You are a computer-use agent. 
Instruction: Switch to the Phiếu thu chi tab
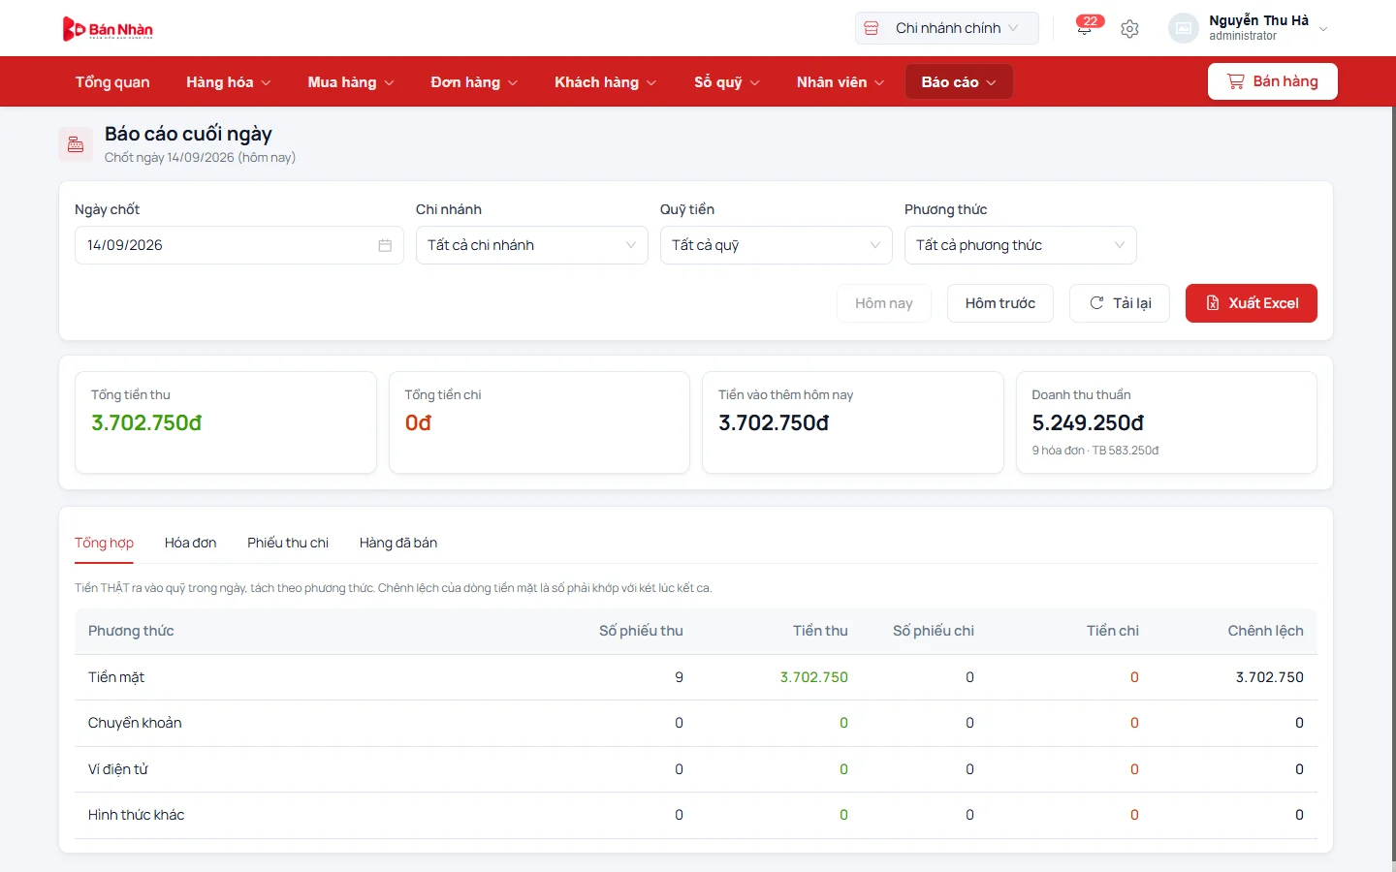tap(288, 543)
